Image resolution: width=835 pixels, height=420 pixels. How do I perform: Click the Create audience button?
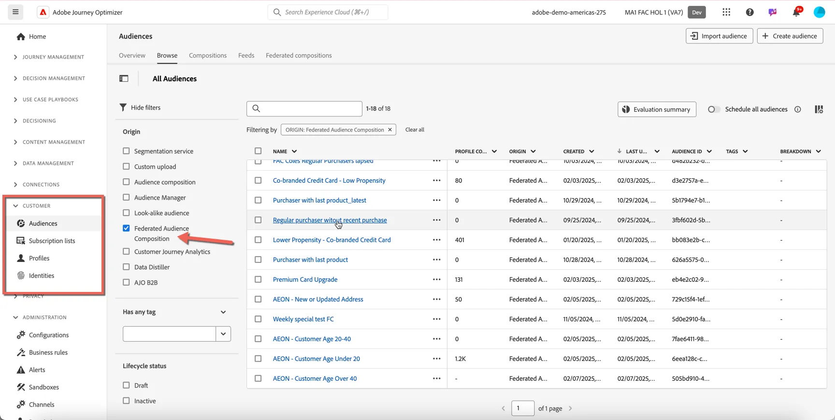pyautogui.click(x=790, y=36)
